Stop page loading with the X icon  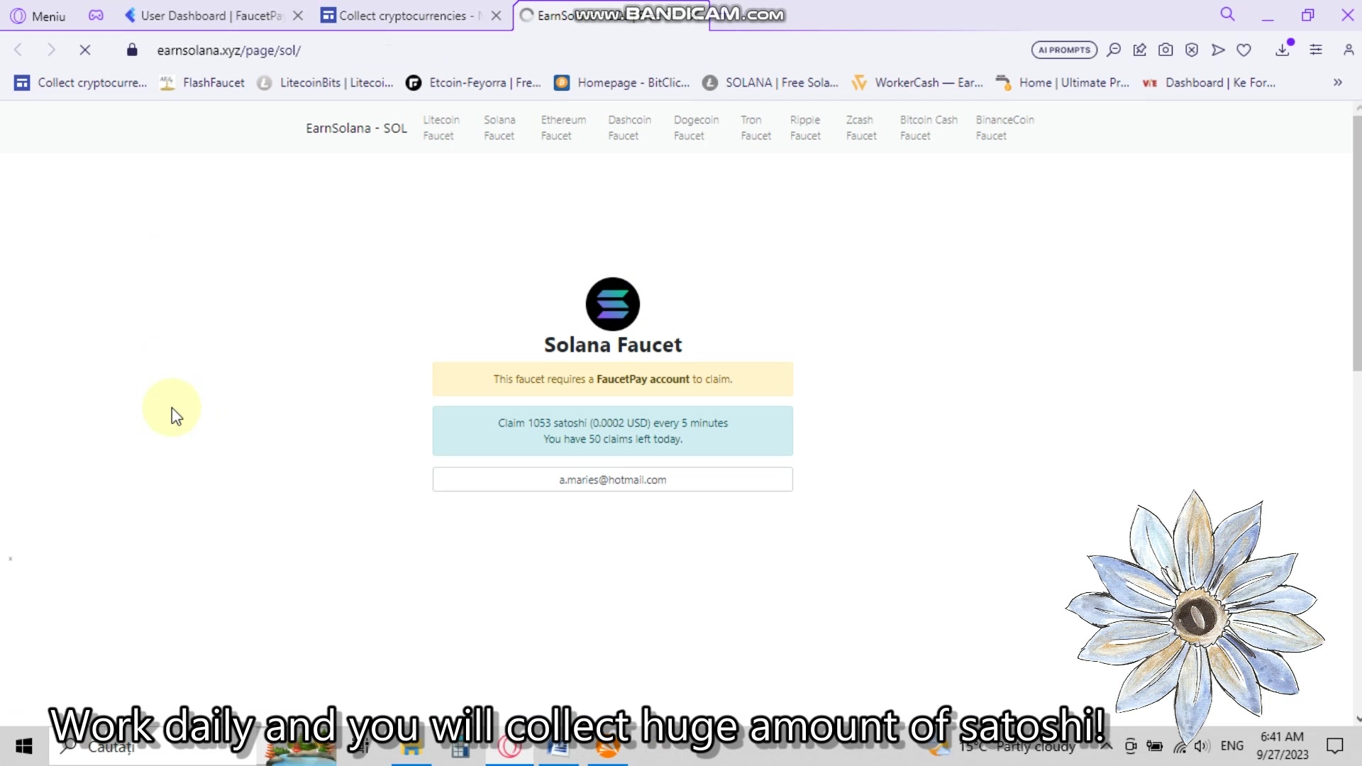[x=84, y=50]
